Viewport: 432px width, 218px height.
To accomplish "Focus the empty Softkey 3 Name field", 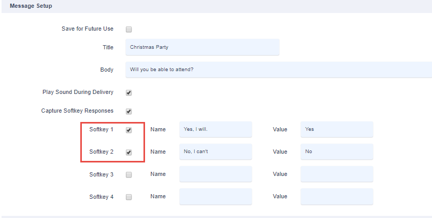I will point(215,174).
